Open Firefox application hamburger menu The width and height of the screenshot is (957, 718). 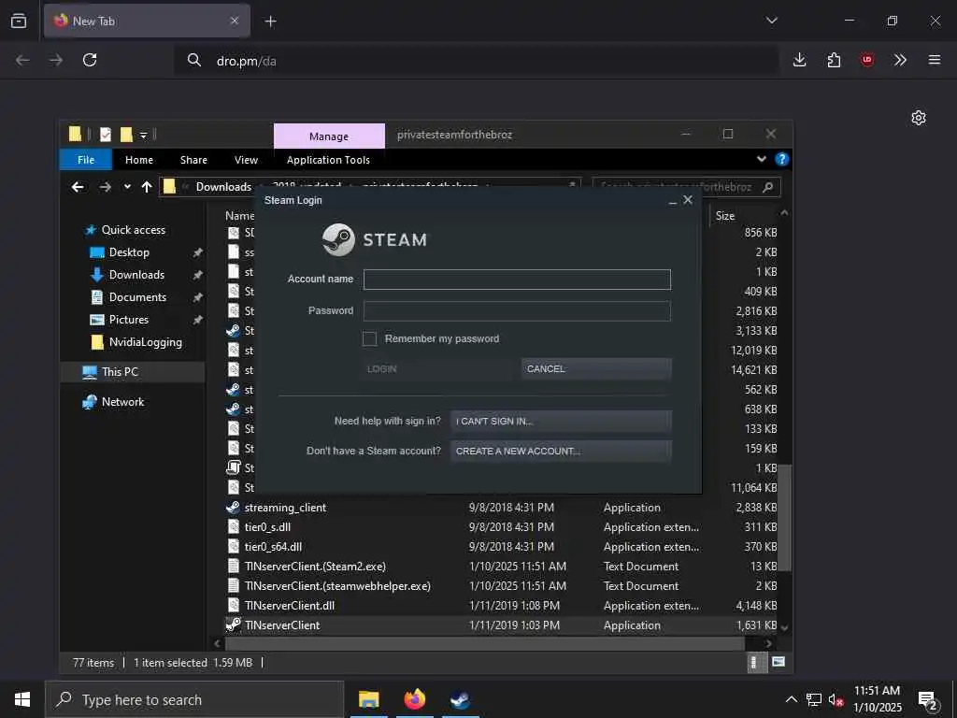[x=935, y=60]
